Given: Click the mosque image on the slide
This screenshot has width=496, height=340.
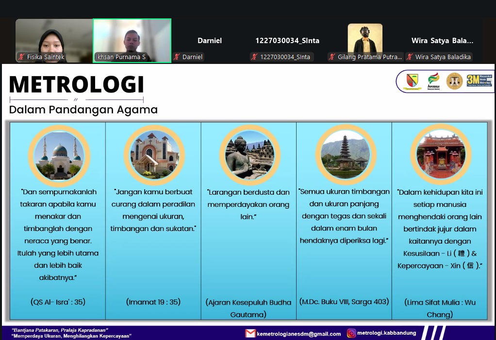Looking at the screenshot, I should click(59, 155).
